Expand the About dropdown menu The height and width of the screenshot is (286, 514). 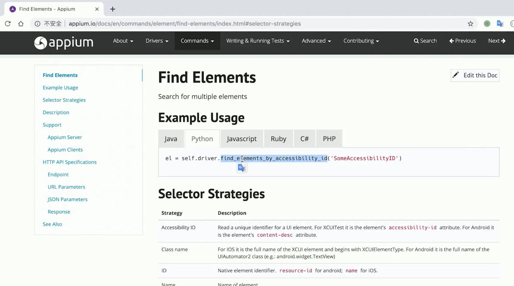(123, 41)
